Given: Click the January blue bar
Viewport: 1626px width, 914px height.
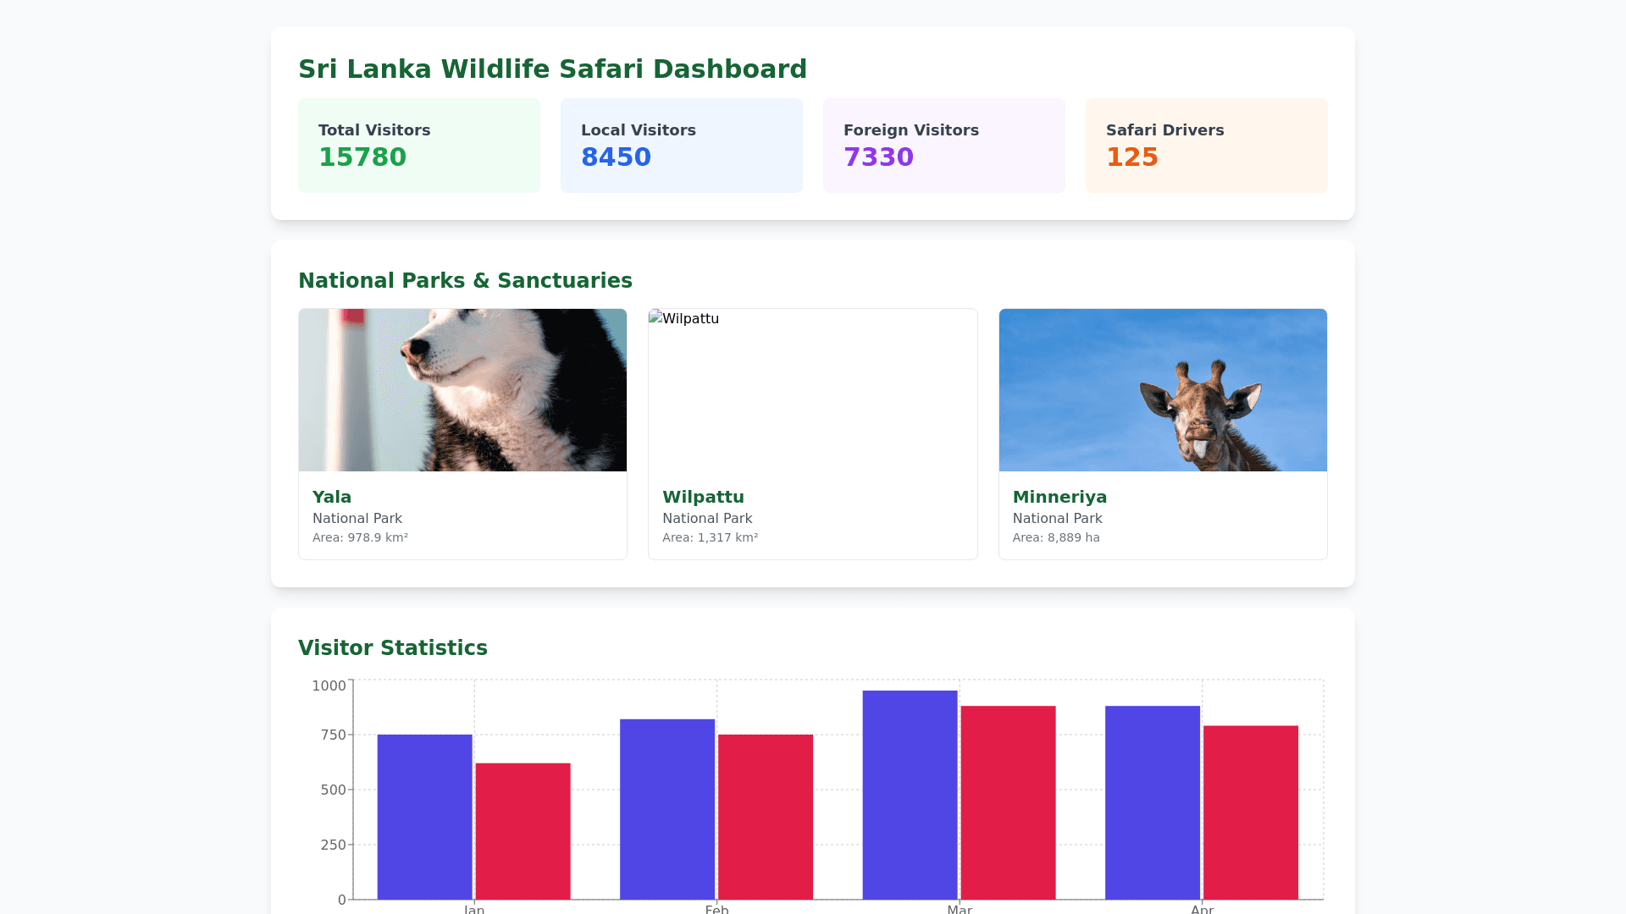Looking at the screenshot, I should [x=424, y=817].
